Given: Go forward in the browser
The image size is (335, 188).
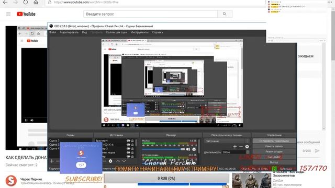Looking at the screenshot, I should [15, 2].
